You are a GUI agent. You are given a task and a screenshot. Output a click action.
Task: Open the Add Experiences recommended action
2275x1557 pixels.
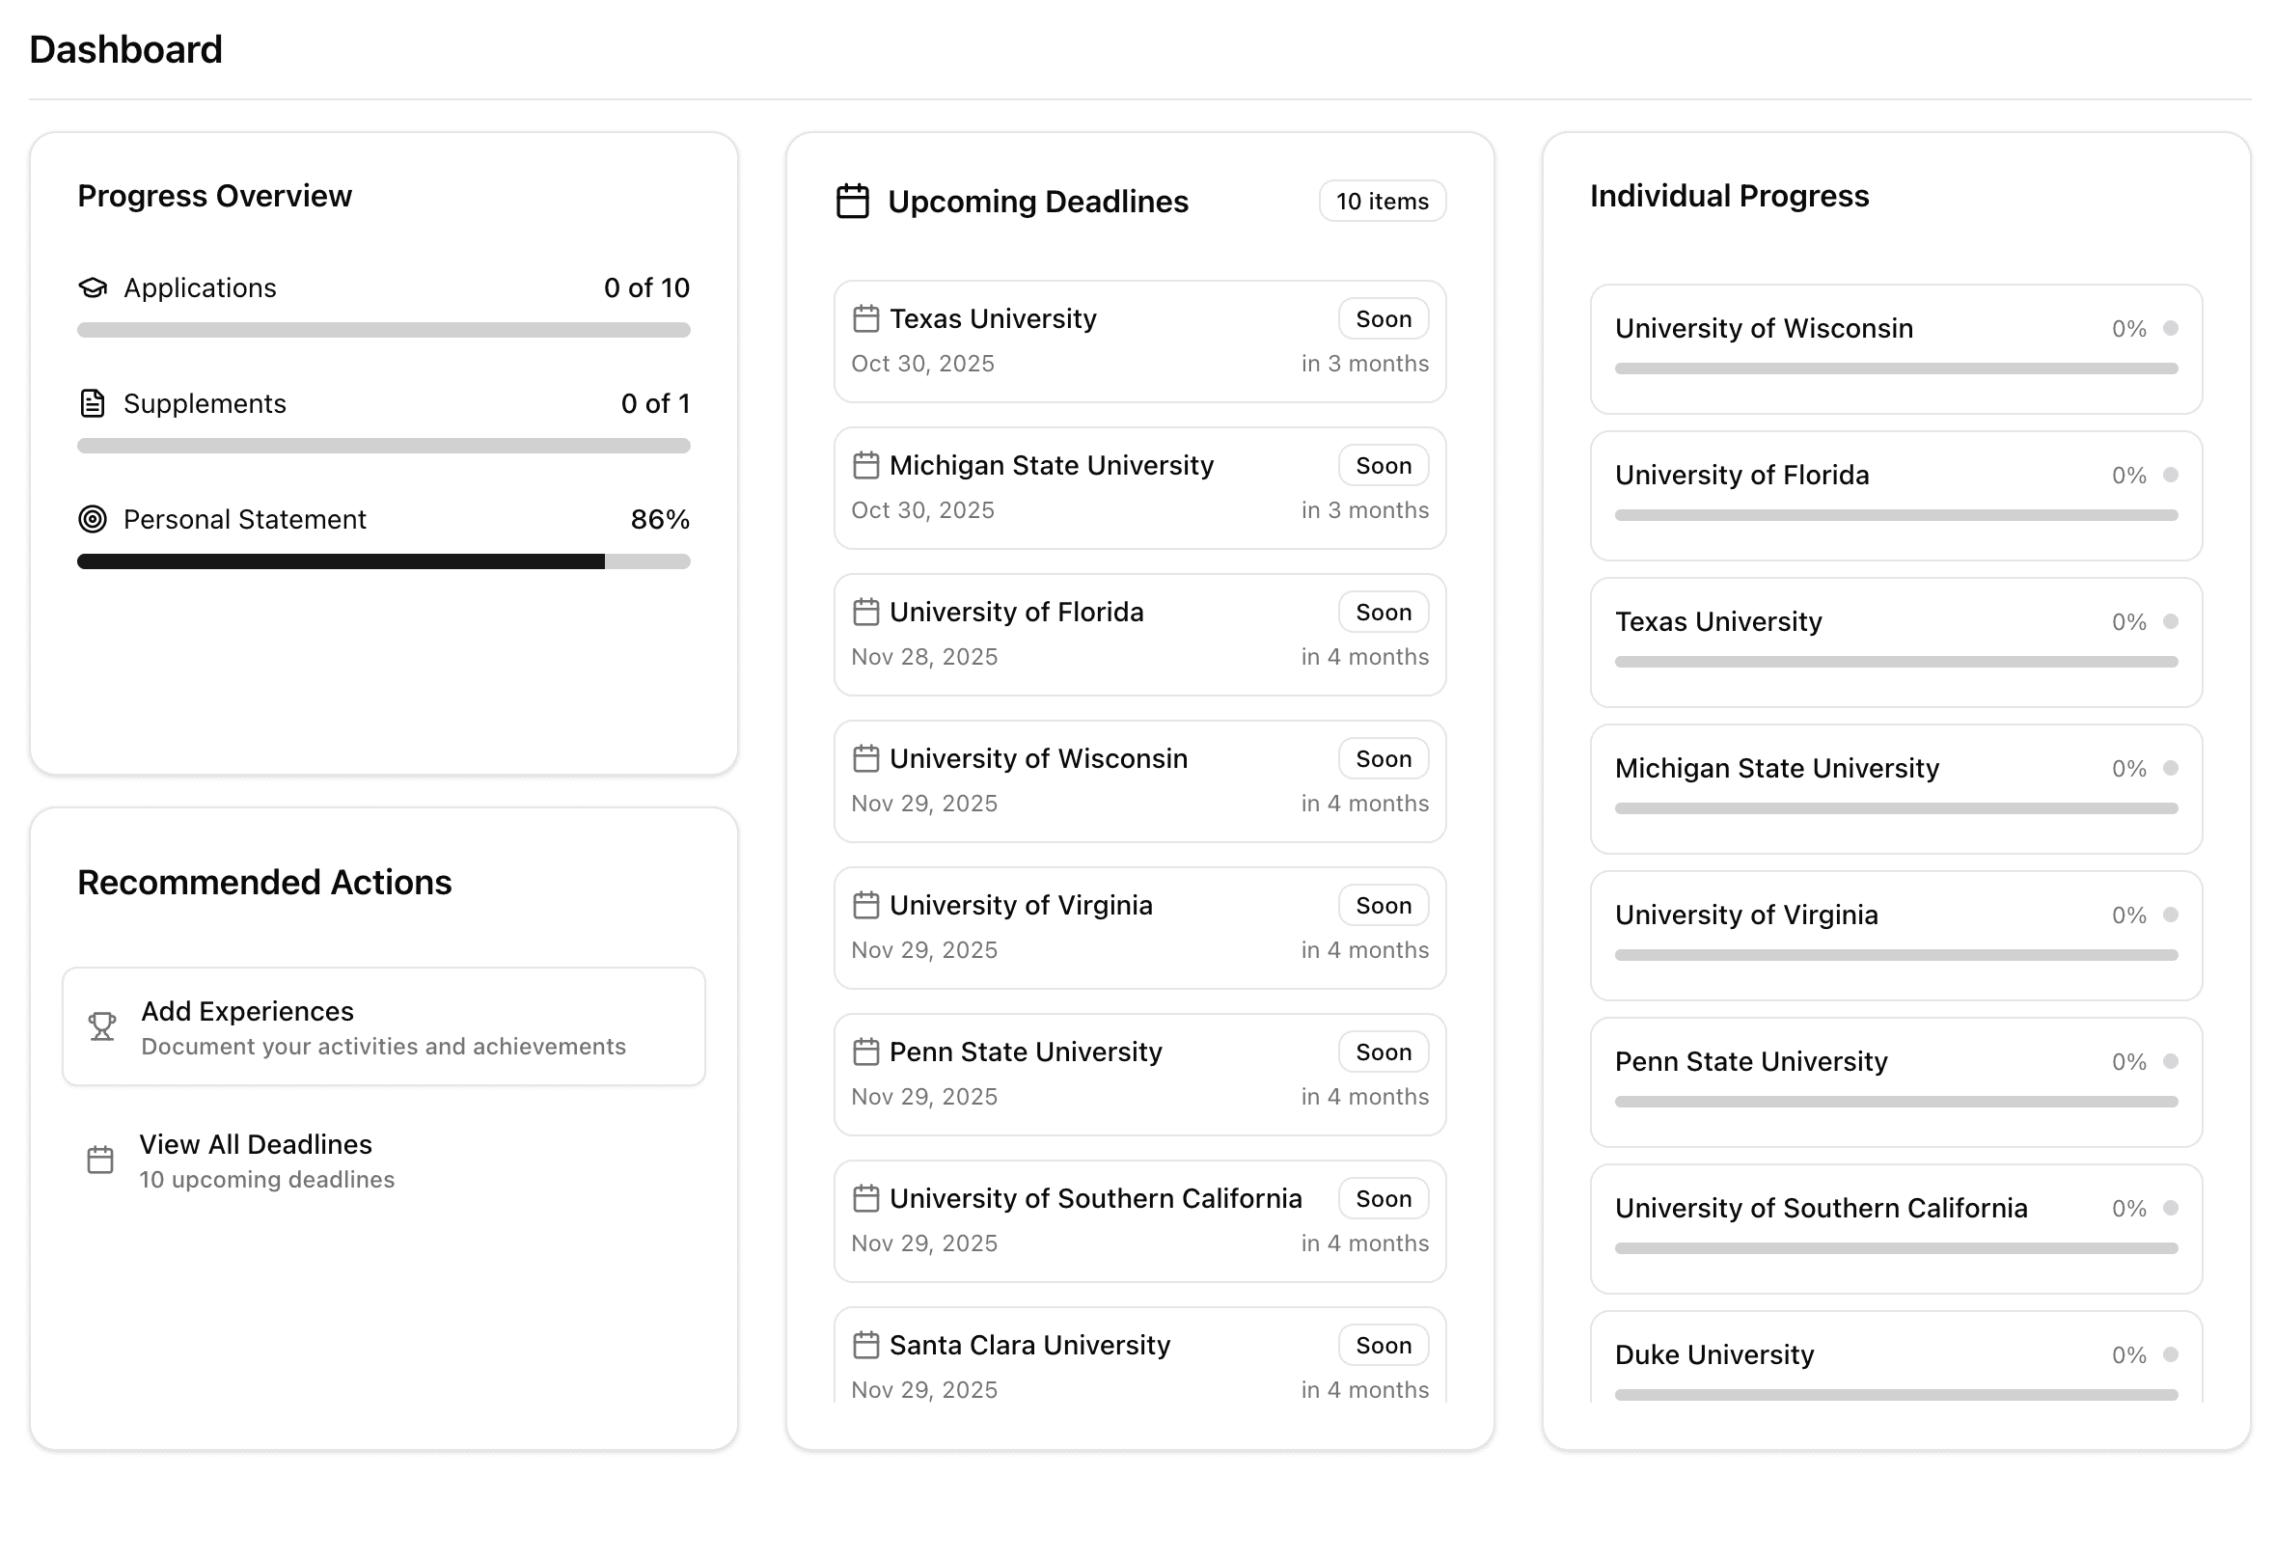[x=384, y=1026]
